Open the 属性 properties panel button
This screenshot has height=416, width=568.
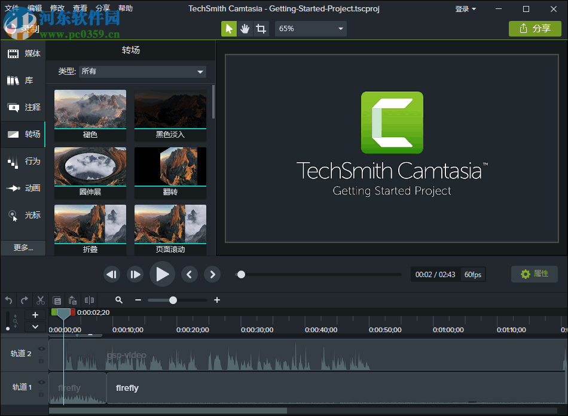[x=534, y=274]
